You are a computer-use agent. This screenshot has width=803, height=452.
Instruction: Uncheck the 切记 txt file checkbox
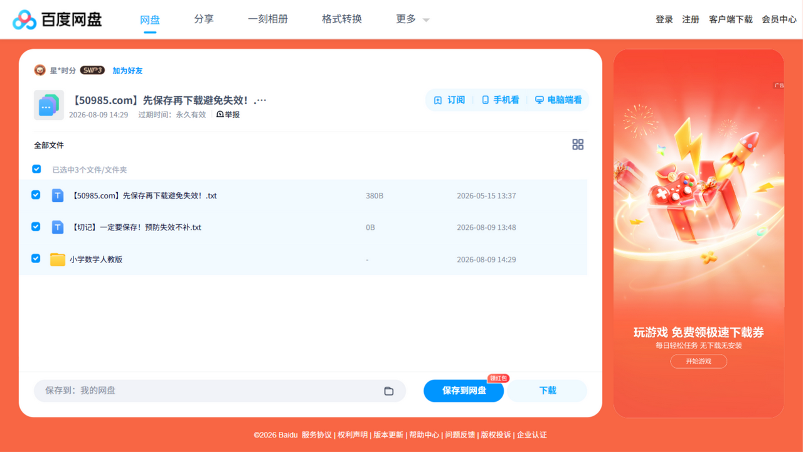(36, 227)
